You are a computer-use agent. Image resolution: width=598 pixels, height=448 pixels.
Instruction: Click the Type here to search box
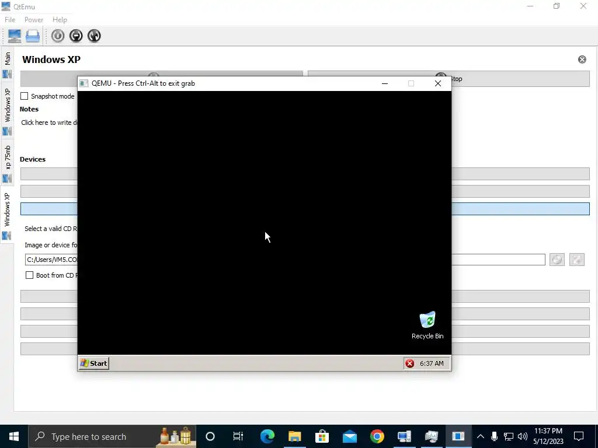coord(112,436)
